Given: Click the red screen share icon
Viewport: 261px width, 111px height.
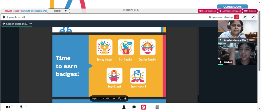Looking at the screenshot, I should click(x=144, y=107).
